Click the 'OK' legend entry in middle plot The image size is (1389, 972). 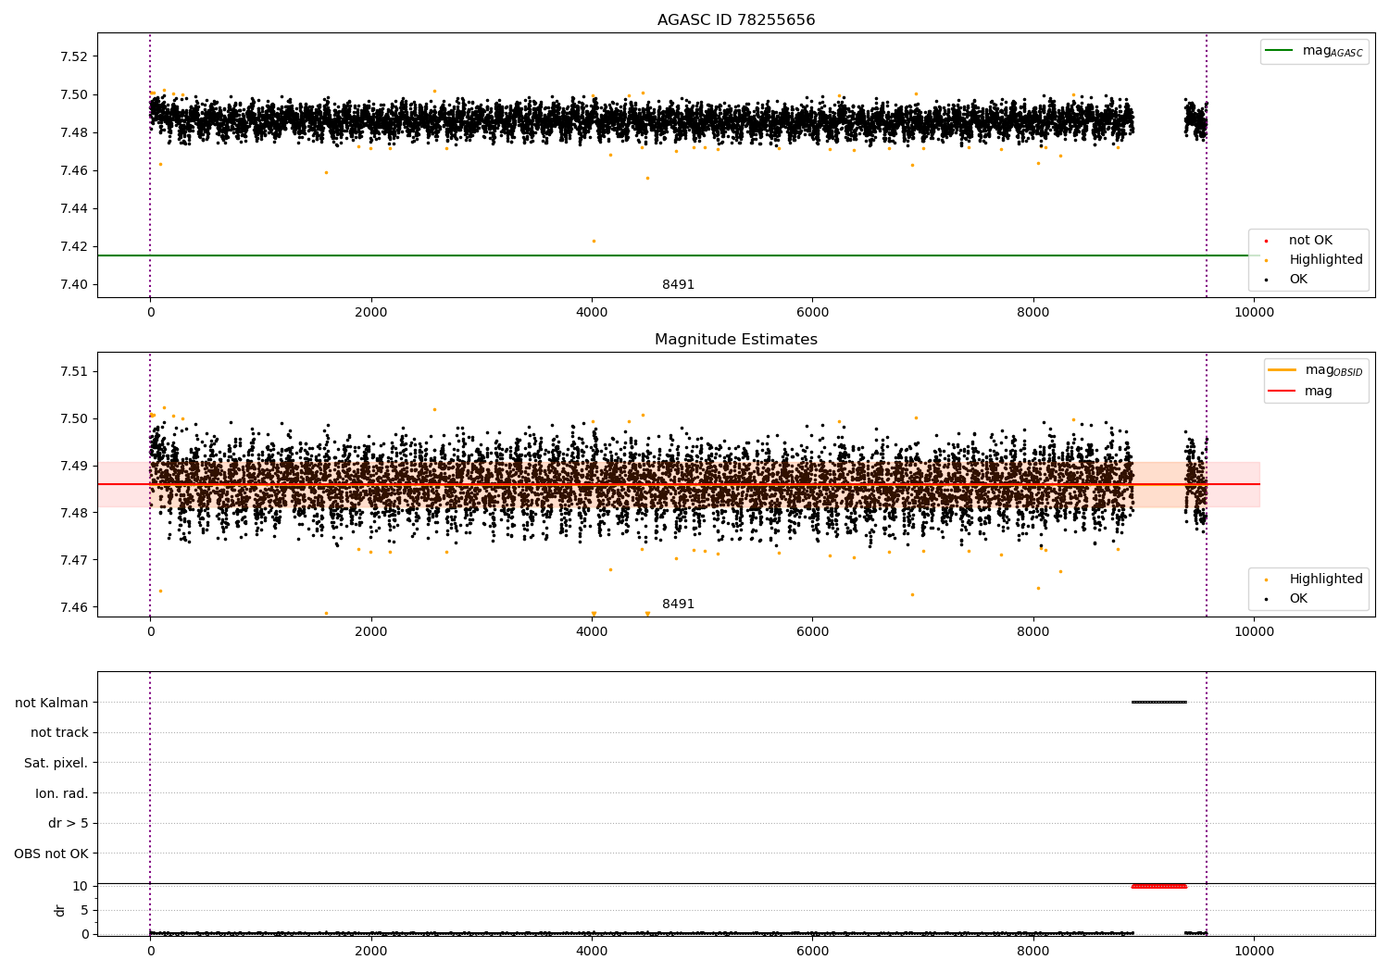click(x=1286, y=599)
